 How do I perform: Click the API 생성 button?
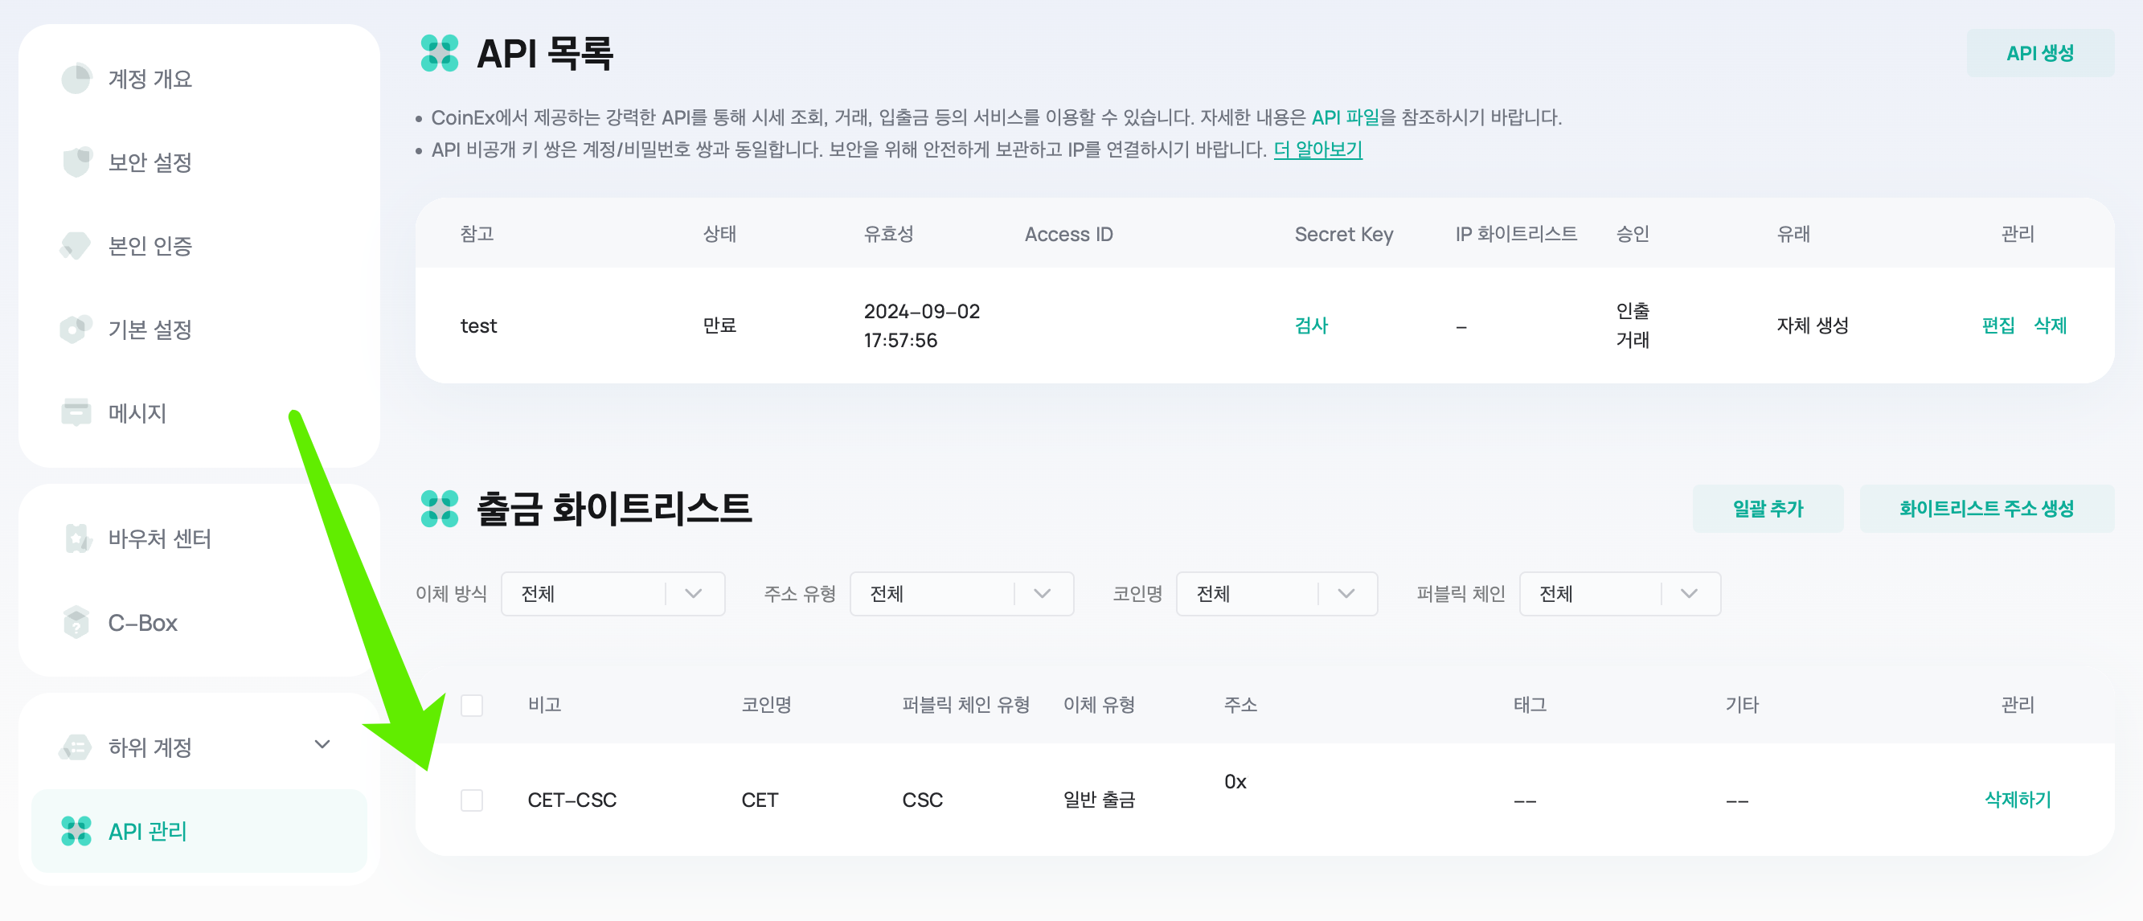2040,53
